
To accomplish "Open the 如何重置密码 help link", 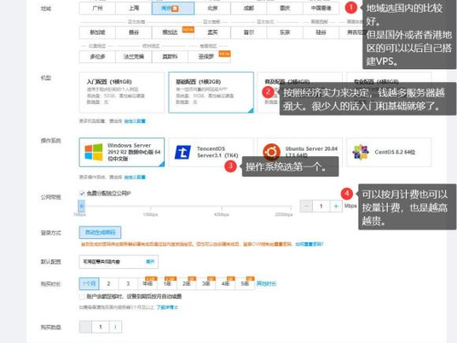I will click(x=309, y=244).
